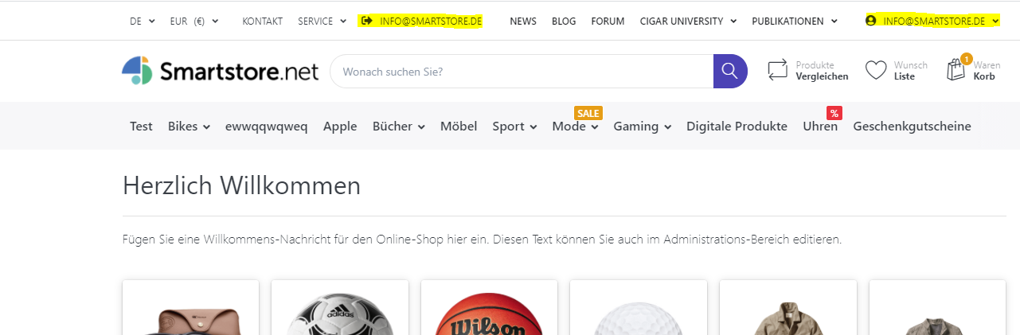Click the login arrow icon before INFO@SMARTSTORE.DE
The height and width of the screenshot is (335, 1020).
click(366, 21)
